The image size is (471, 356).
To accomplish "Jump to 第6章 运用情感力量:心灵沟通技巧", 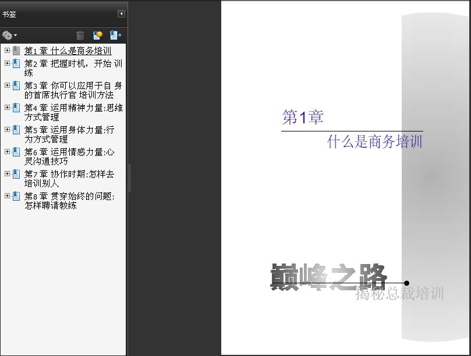I will pyautogui.click(x=69, y=156).
